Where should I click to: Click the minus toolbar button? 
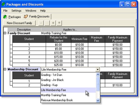coord(47,23)
